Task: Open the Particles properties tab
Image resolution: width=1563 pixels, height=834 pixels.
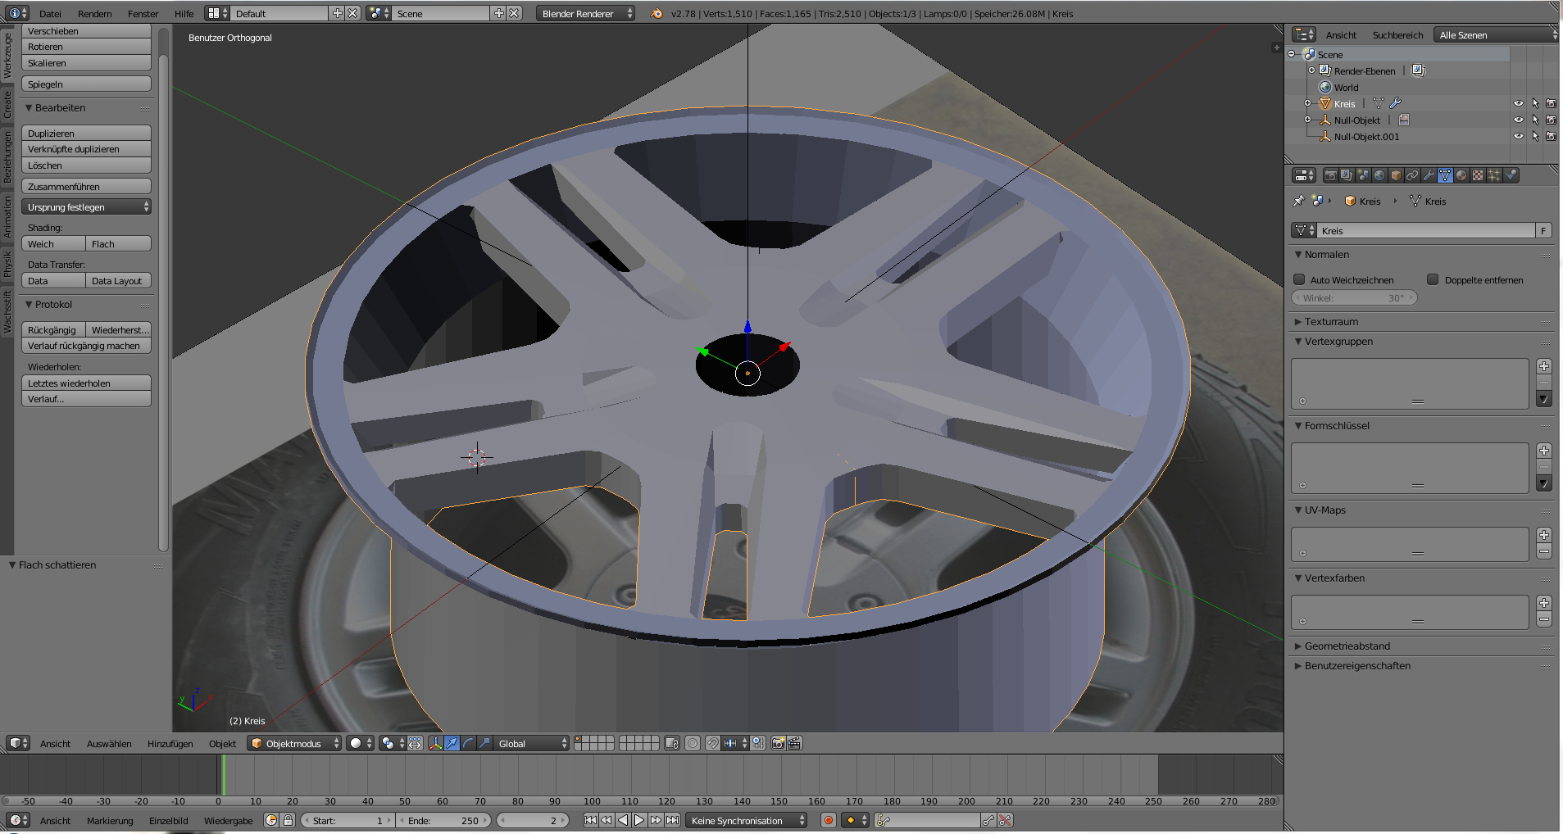Action: [1494, 175]
